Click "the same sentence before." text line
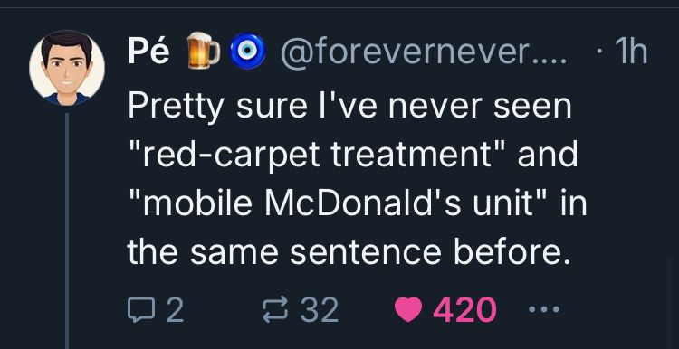This screenshot has width=679, height=349. (x=348, y=252)
